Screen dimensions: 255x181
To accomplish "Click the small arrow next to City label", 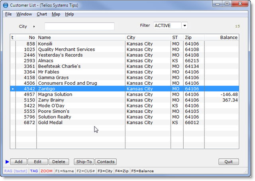I will coord(34,26).
